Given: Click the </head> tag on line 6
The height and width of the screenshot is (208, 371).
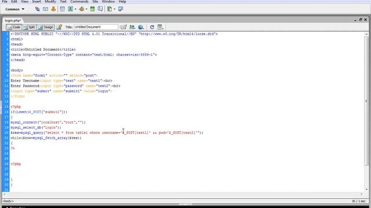Looking at the screenshot, I should [x=18, y=60].
